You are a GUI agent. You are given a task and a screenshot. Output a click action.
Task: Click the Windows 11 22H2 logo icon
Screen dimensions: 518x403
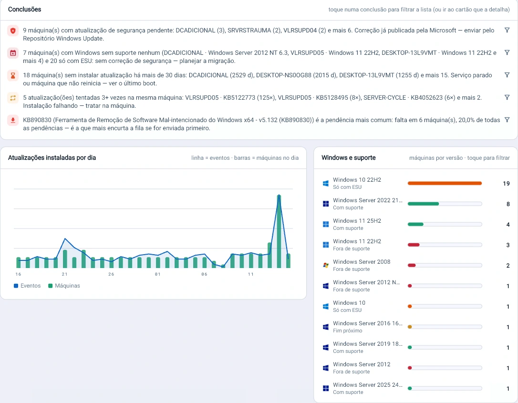tap(326, 245)
